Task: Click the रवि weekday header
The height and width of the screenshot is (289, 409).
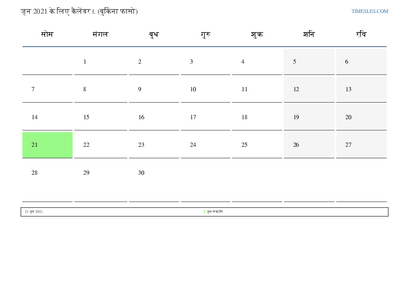Action: click(x=361, y=34)
